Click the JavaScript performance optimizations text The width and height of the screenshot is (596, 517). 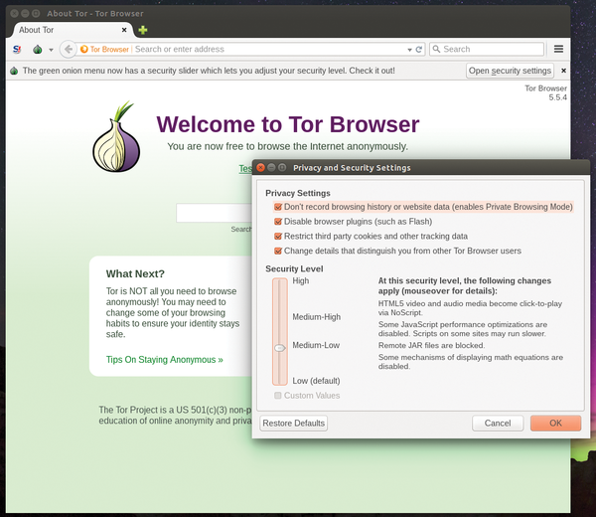pyautogui.click(x=463, y=329)
